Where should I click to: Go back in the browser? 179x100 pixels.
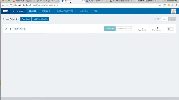tap(3, 5)
